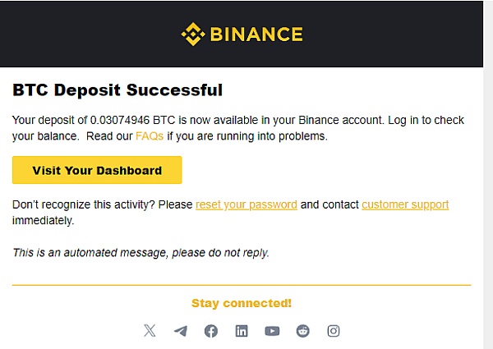Click the 0.03074946 deposit amount text
Image resolution: width=493 pixels, height=349 pixels.
pos(120,120)
